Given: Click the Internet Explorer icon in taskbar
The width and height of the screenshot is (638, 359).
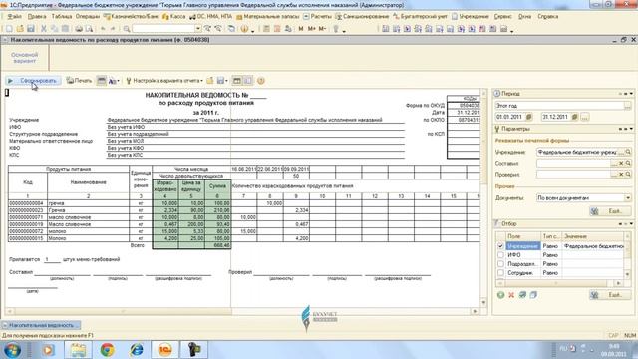Looking at the screenshot, I should point(137,350).
